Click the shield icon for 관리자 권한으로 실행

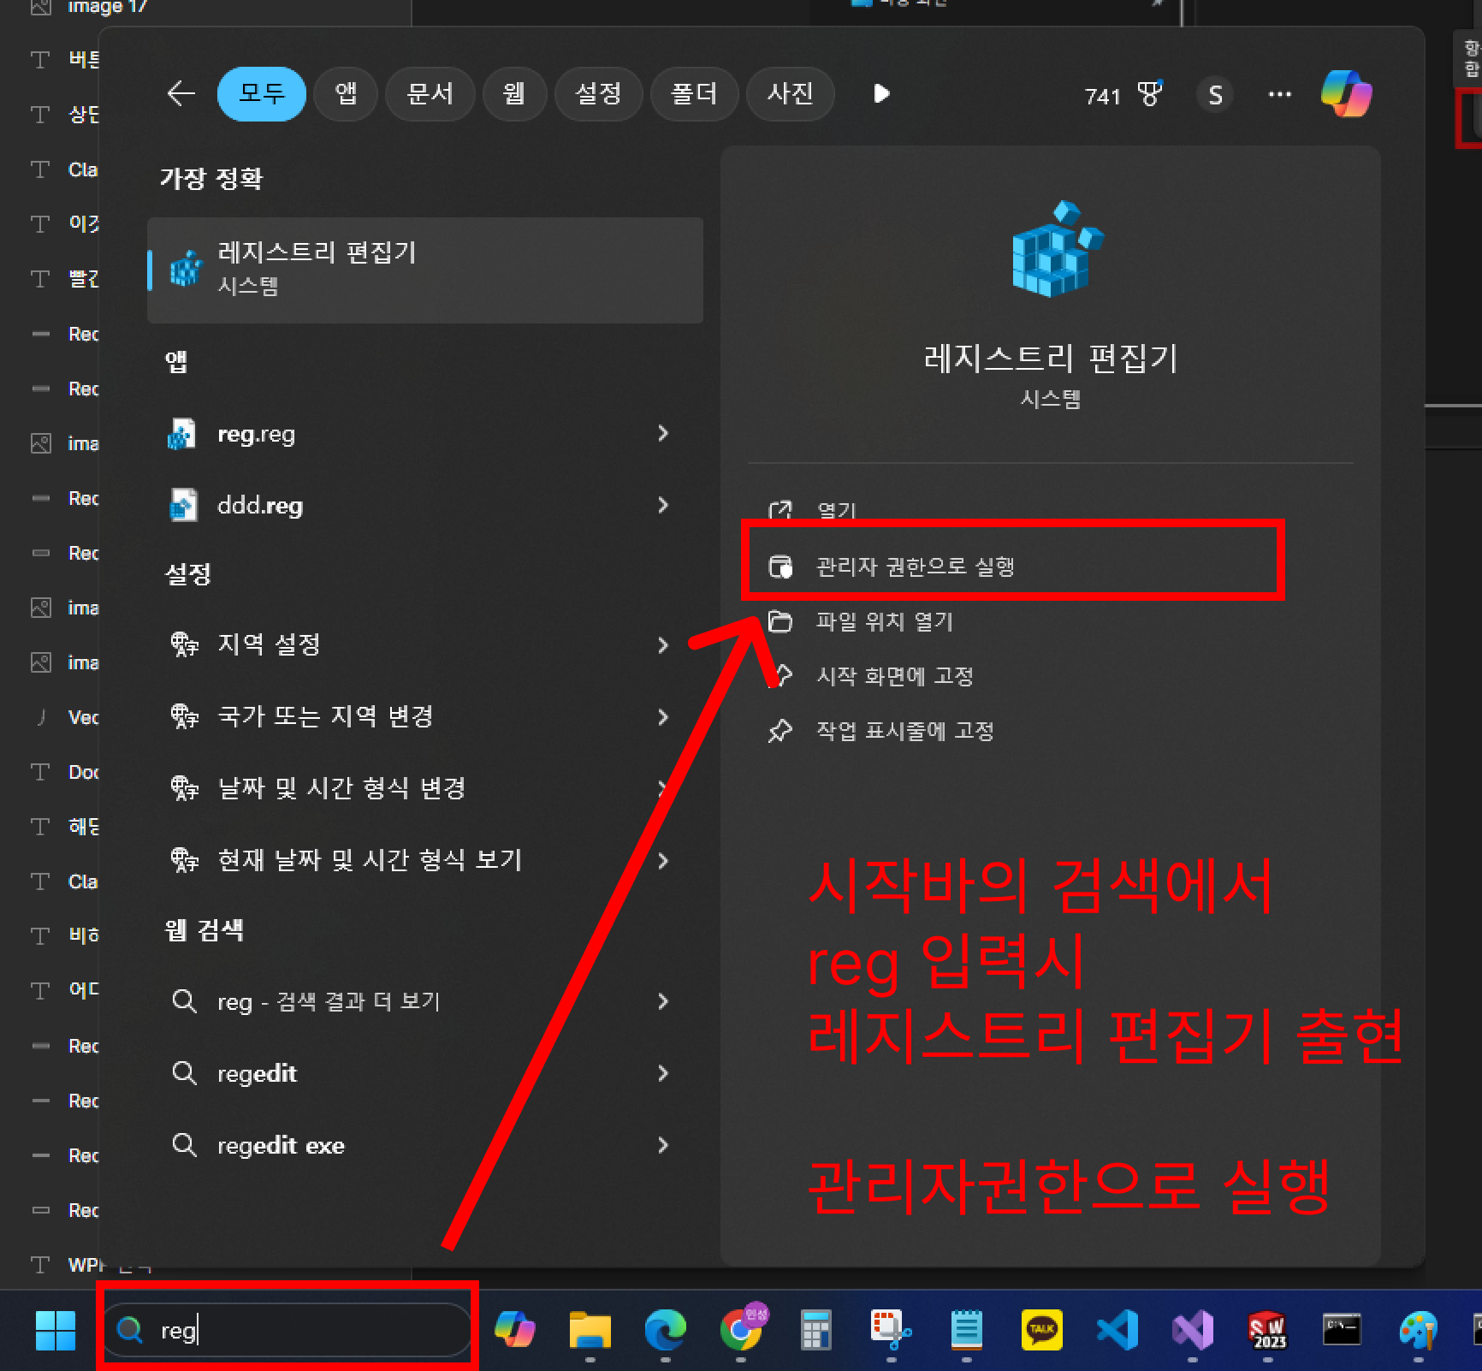(780, 567)
